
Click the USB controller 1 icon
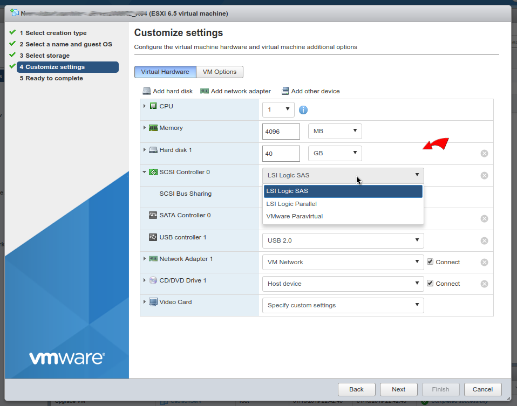tap(153, 237)
